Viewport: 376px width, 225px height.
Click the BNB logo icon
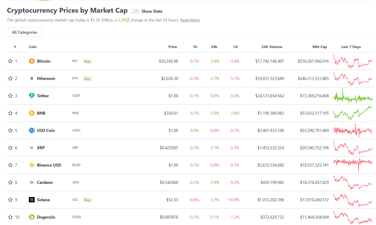[32, 113]
